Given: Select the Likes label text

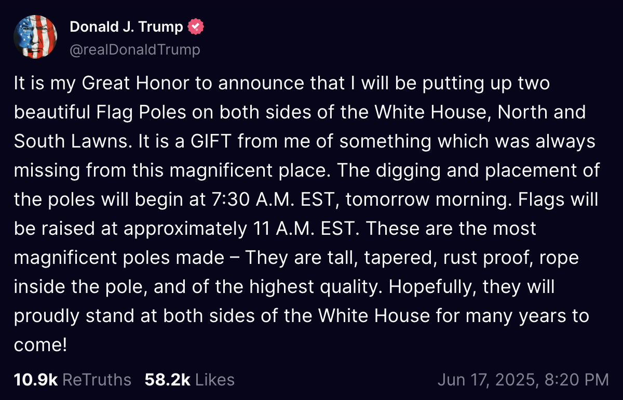Looking at the screenshot, I should 215,380.
